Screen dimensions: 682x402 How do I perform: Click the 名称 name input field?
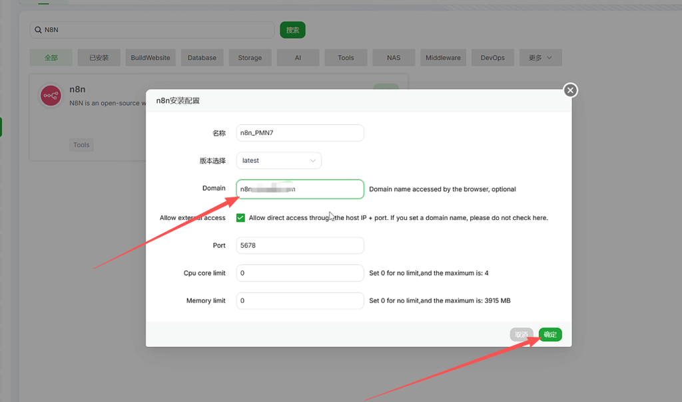click(x=300, y=133)
